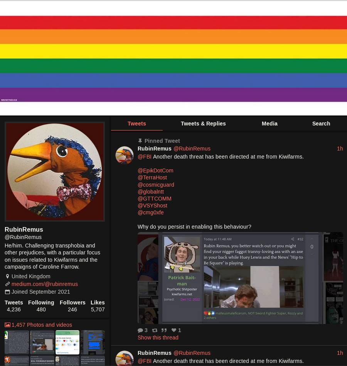The width and height of the screenshot is (347, 366).
Task: Click the heart like icon
Action: 174,330
